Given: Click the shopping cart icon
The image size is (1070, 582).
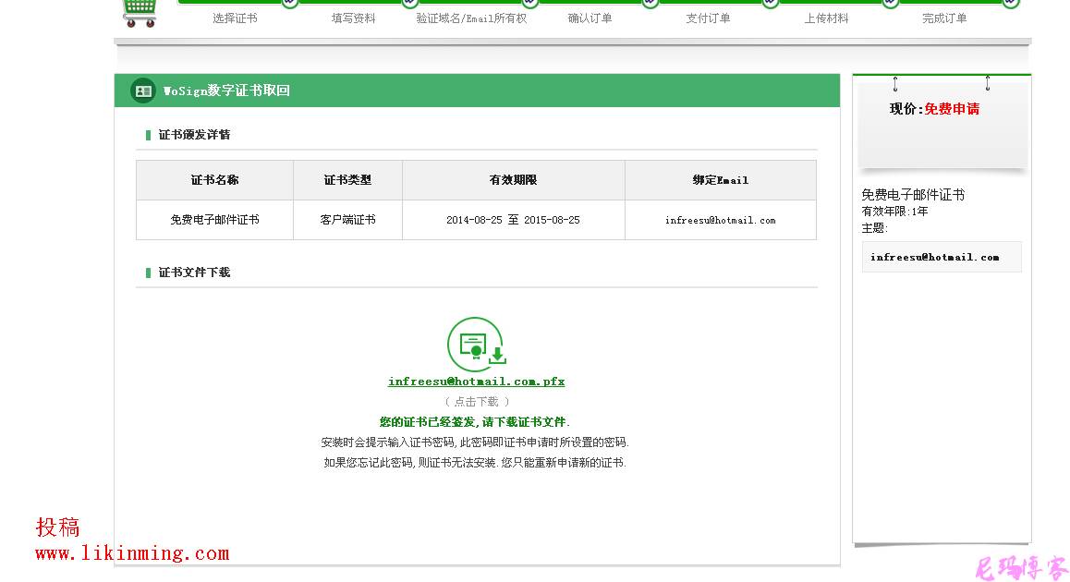Looking at the screenshot, I should (x=140, y=9).
